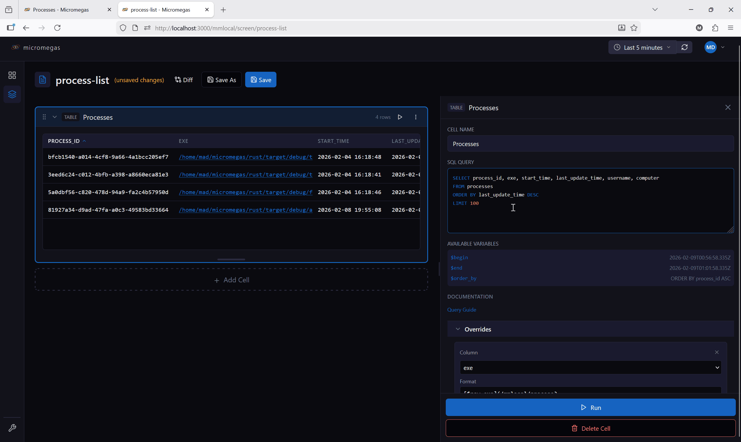Image resolution: width=741 pixels, height=442 pixels.
Task: Open the MD user account menu
Action: (714, 47)
